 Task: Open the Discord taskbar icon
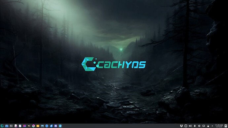click(x=56, y=126)
